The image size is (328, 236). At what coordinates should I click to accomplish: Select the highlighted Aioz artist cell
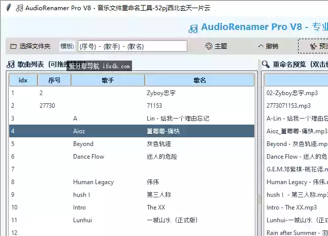(x=79, y=131)
